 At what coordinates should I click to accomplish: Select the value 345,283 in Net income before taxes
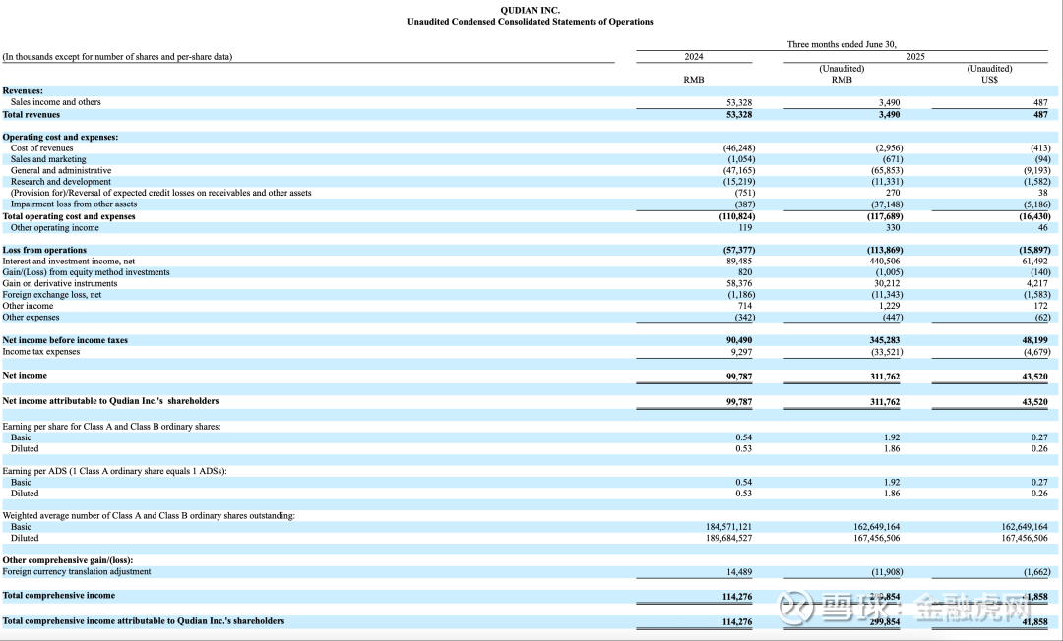[885, 340]
